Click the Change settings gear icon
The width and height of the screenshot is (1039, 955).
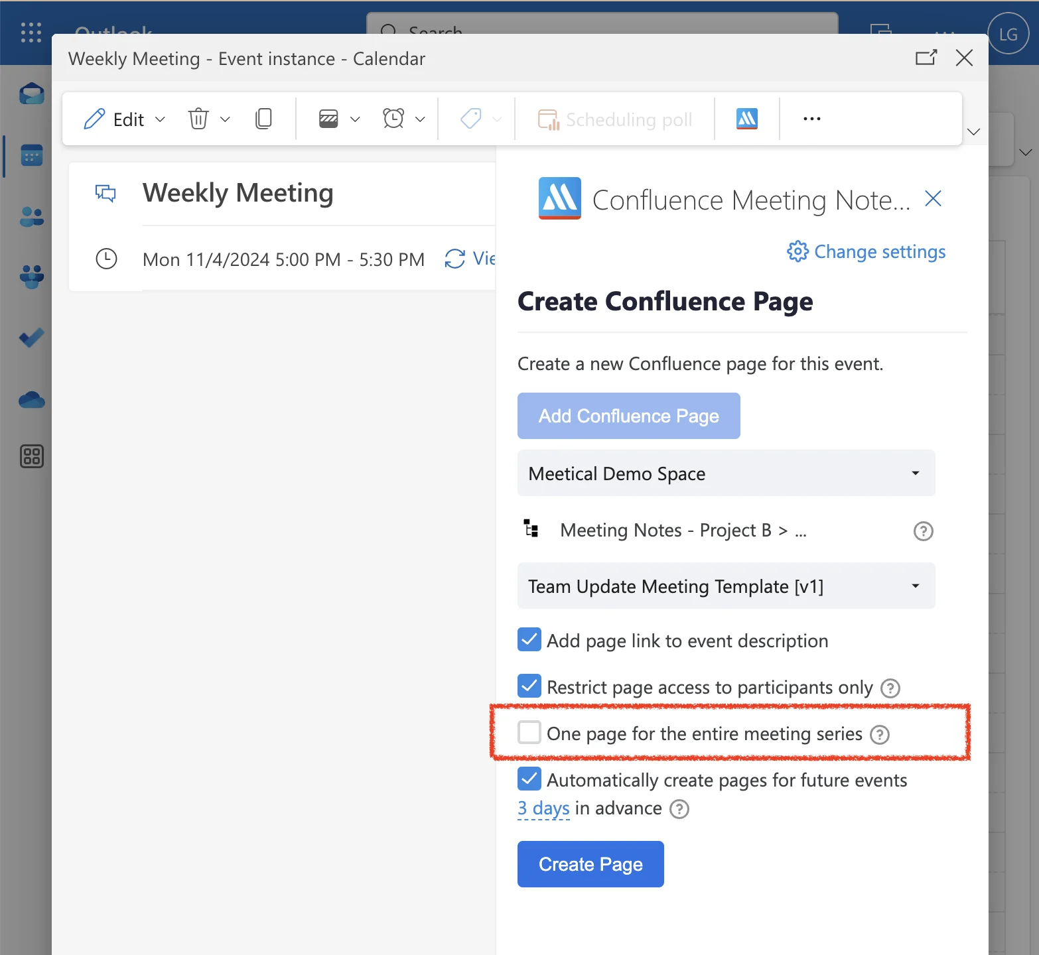pos(797,251)
